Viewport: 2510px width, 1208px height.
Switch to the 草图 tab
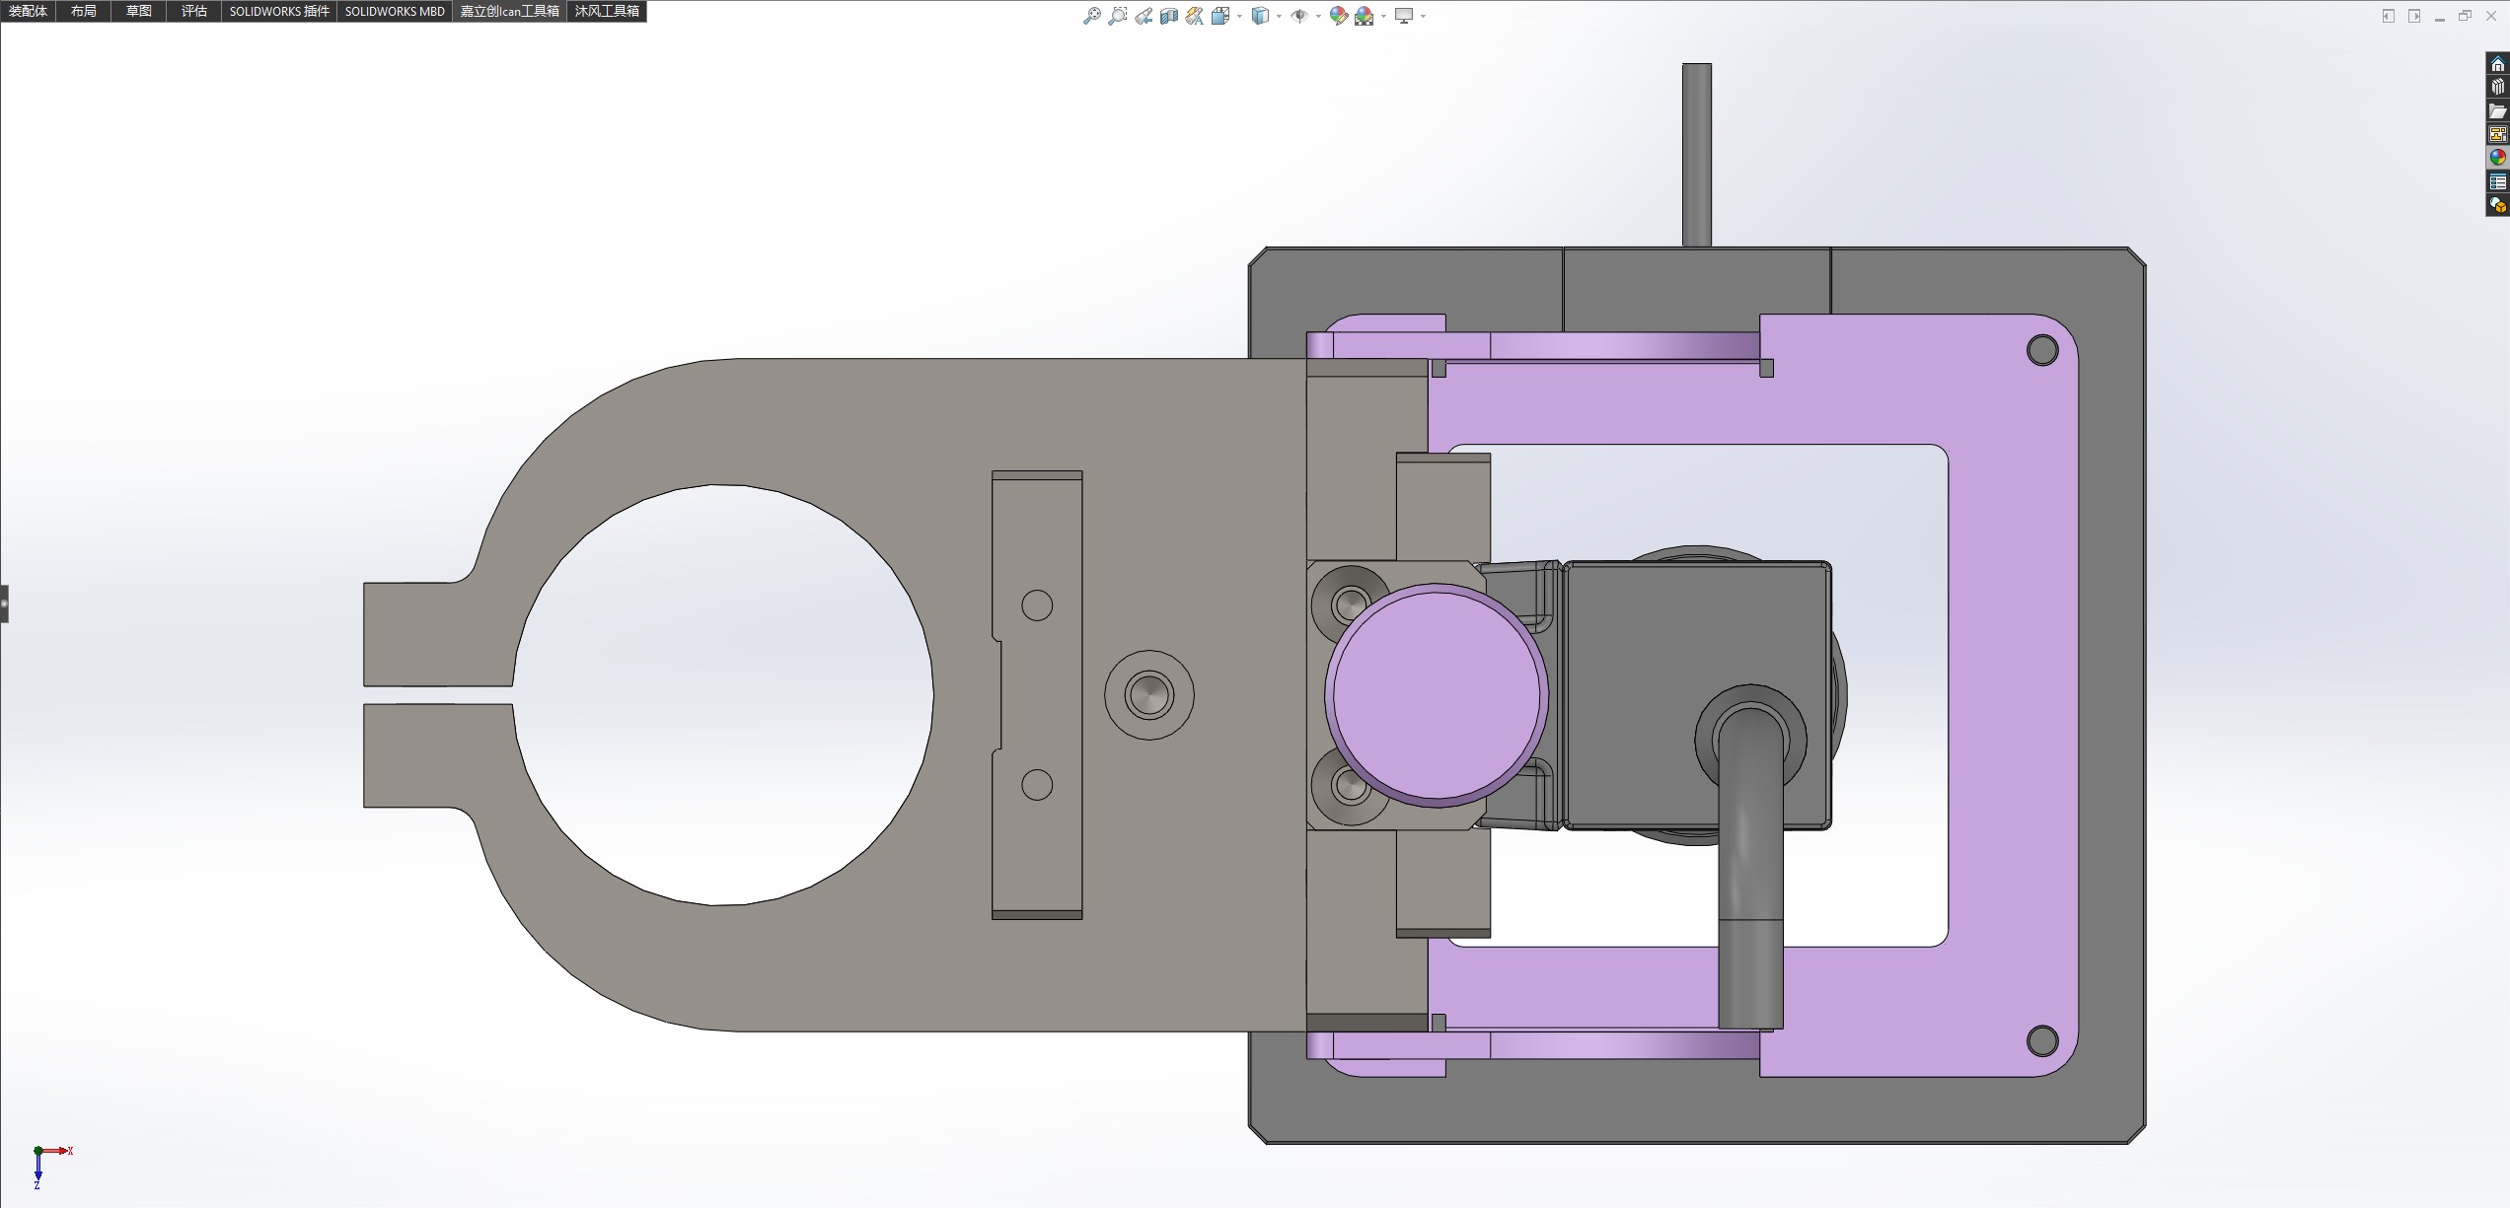click(138, 11)
